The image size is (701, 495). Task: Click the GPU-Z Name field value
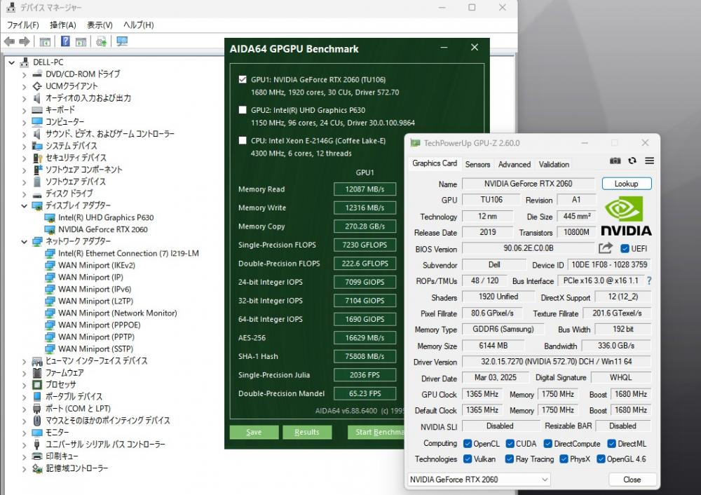(528, 183)
